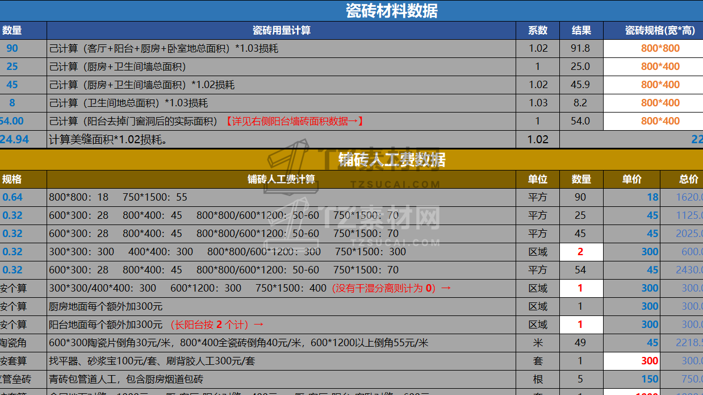The height and width of the screenshot is (395, 703).
Task: Click the labor quantity cell showing 54
Action: (581, 270)
